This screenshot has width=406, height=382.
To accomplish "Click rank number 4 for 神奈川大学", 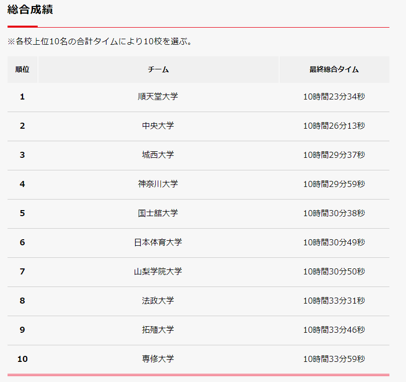I will point(22,184).
